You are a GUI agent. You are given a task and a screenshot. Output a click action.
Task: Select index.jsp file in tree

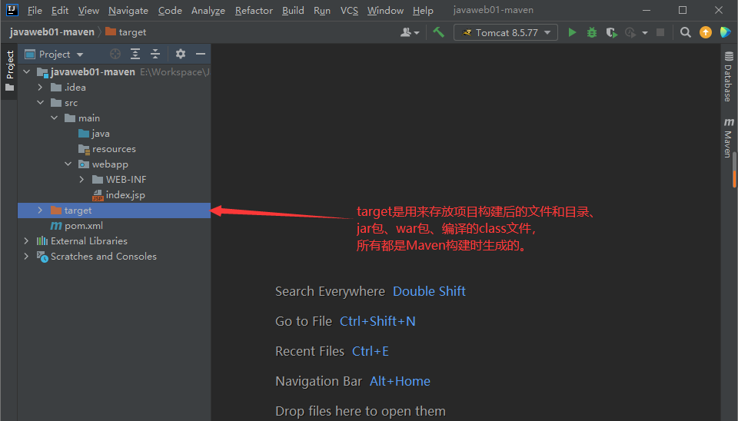tap(114, 194)
